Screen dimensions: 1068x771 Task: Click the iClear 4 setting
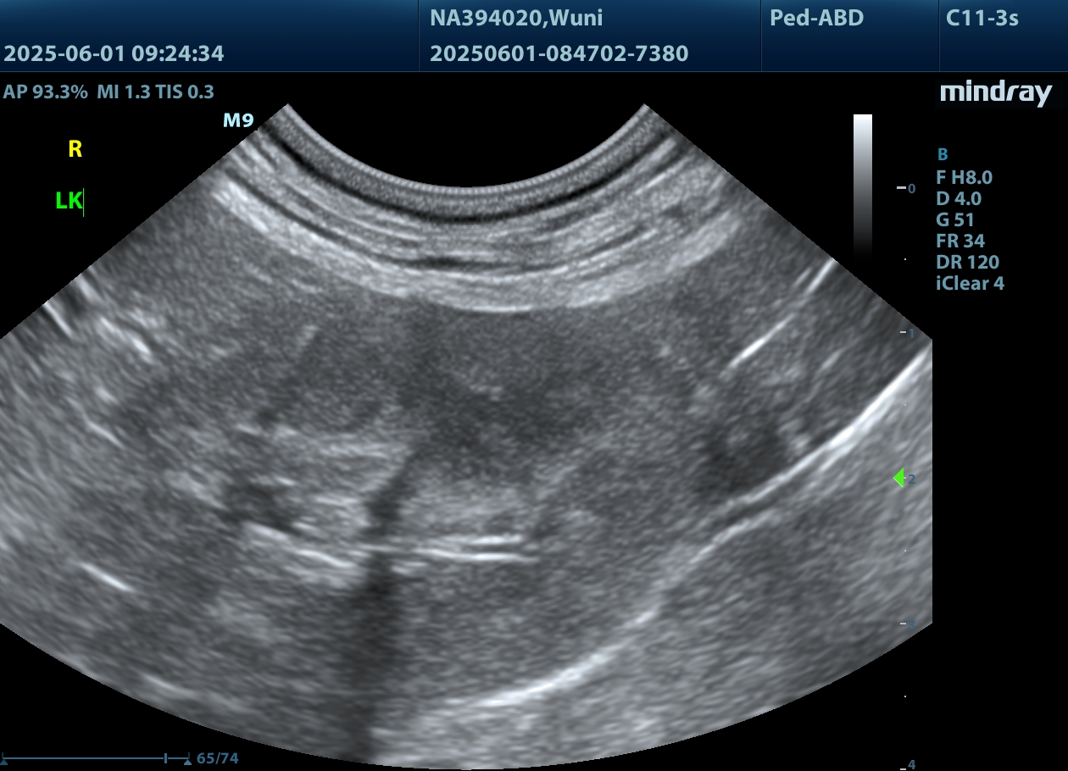point(970,283)
